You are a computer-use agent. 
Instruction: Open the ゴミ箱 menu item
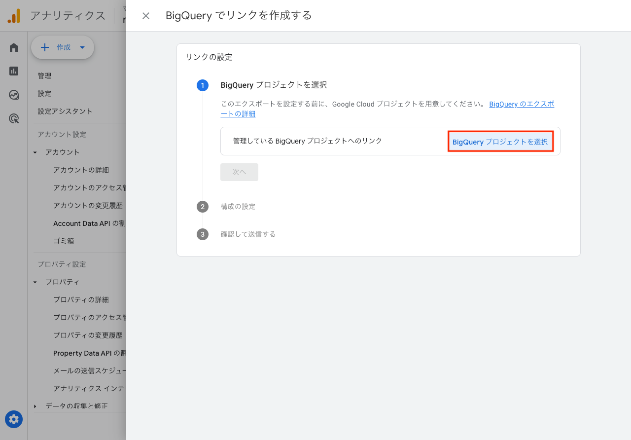[64, 241]
